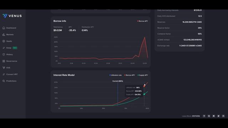
Task: Click the Daily borrowing interests value $7,515.01
Action: [x=198, y=10]
